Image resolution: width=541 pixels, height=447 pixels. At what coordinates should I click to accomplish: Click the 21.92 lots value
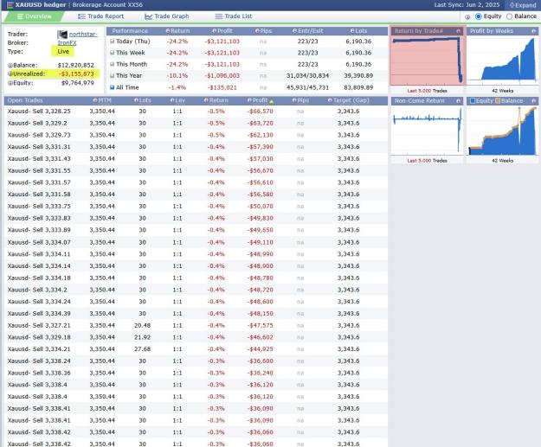[x=143, y=337]
